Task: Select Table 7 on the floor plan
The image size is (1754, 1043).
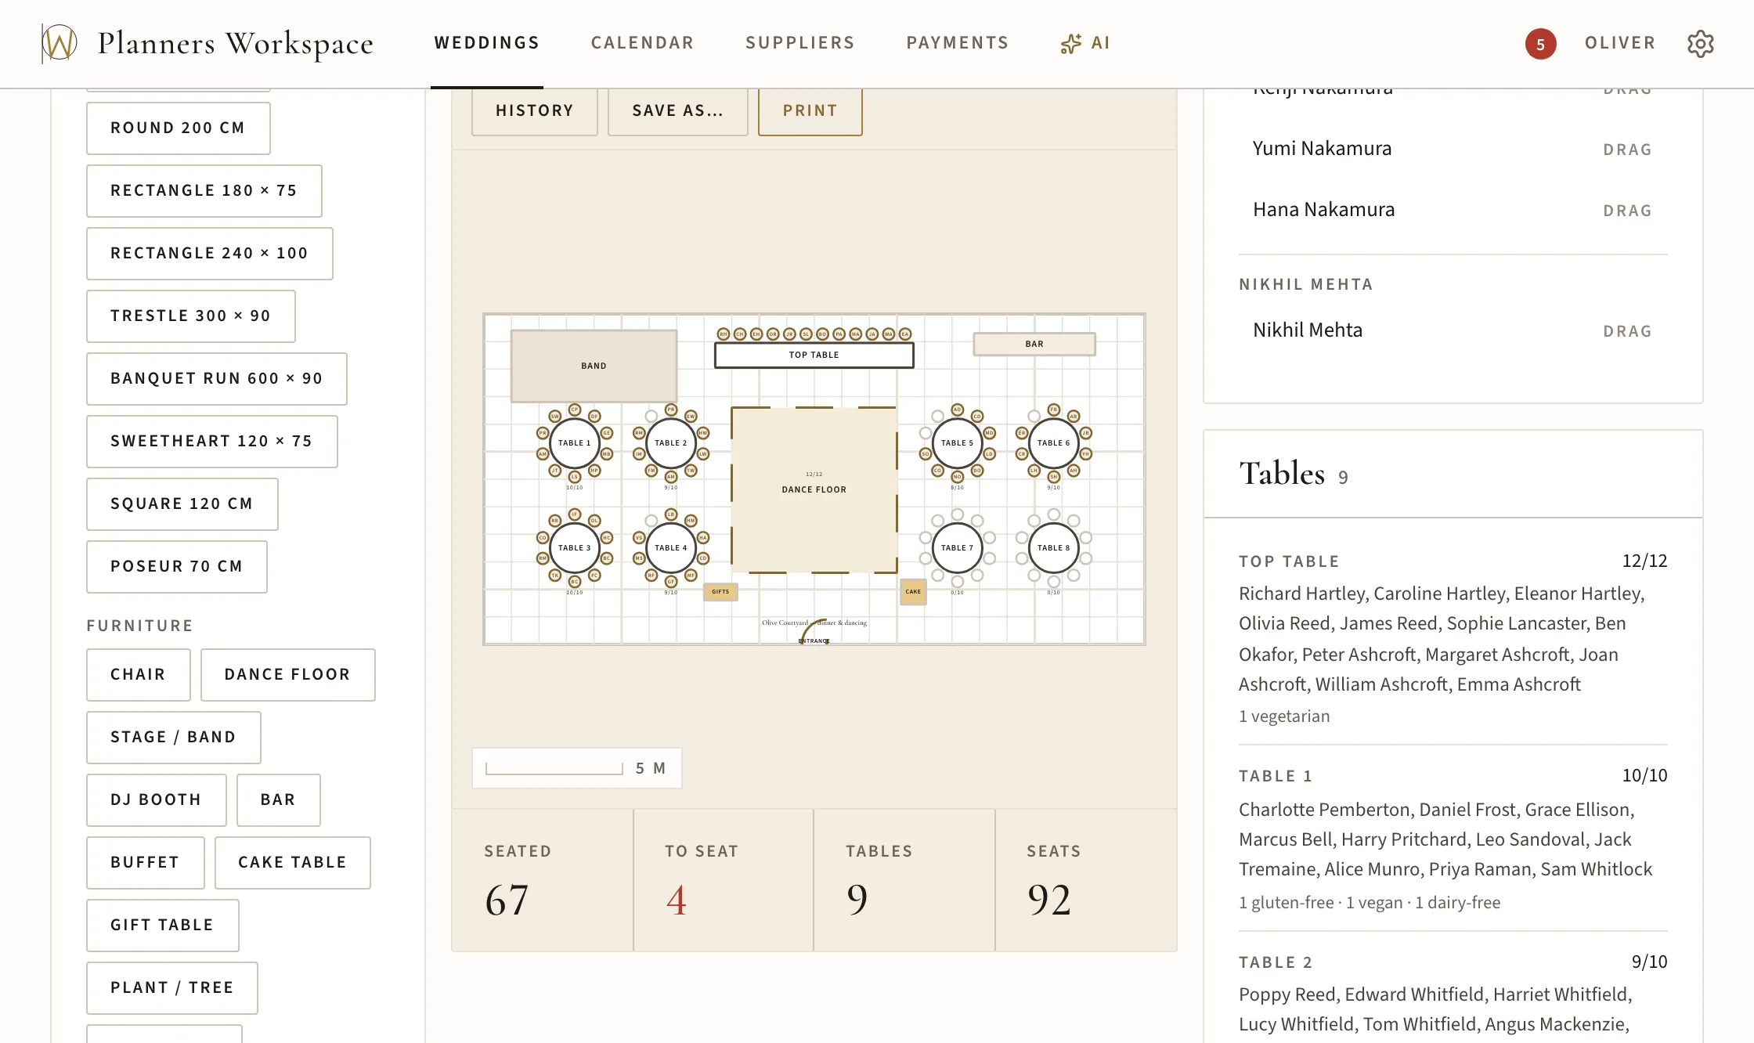Action: point(957,548)
